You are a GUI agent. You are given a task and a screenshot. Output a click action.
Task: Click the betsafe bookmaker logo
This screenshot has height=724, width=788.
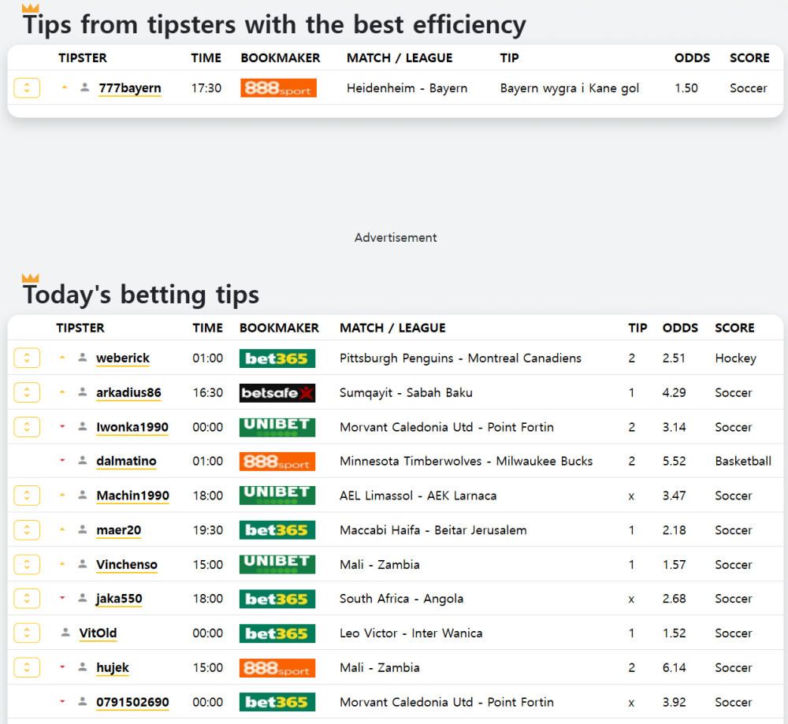(x=277, y=393)
